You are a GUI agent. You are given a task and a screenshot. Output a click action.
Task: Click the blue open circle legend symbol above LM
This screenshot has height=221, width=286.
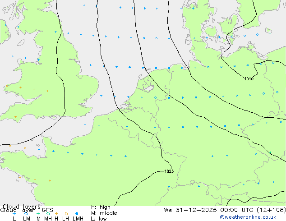26,213
